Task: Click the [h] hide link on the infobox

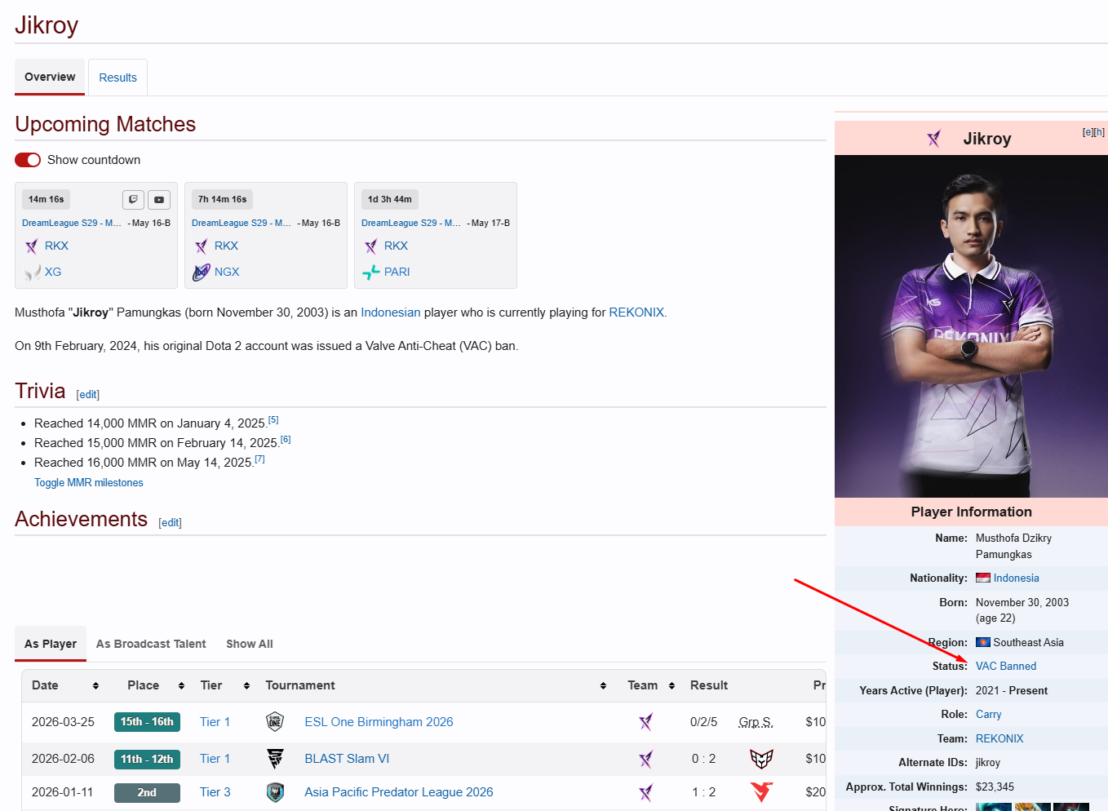Action: (x=1100, y=132)
